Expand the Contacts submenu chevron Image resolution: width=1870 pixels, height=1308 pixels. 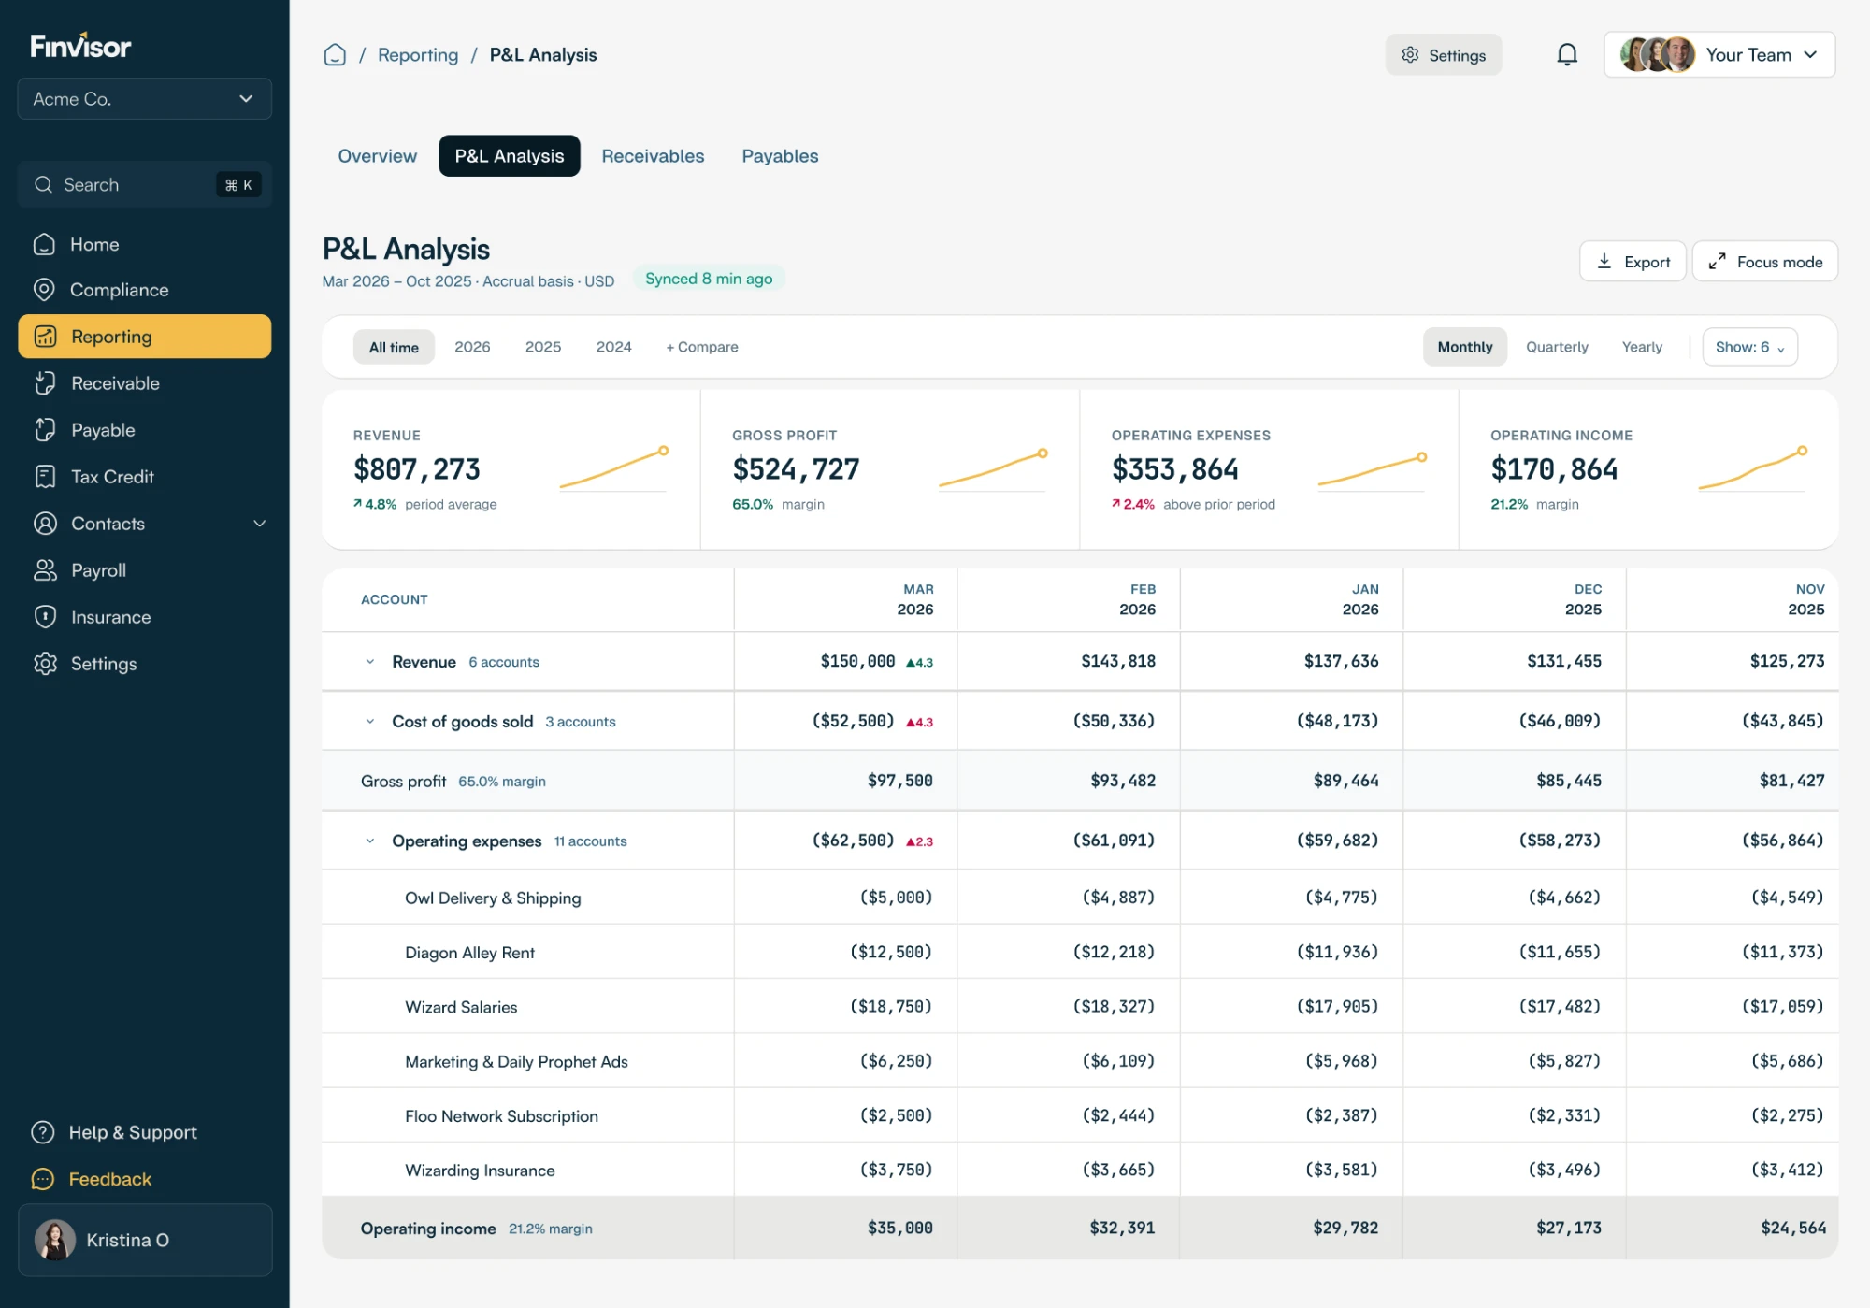260,524
